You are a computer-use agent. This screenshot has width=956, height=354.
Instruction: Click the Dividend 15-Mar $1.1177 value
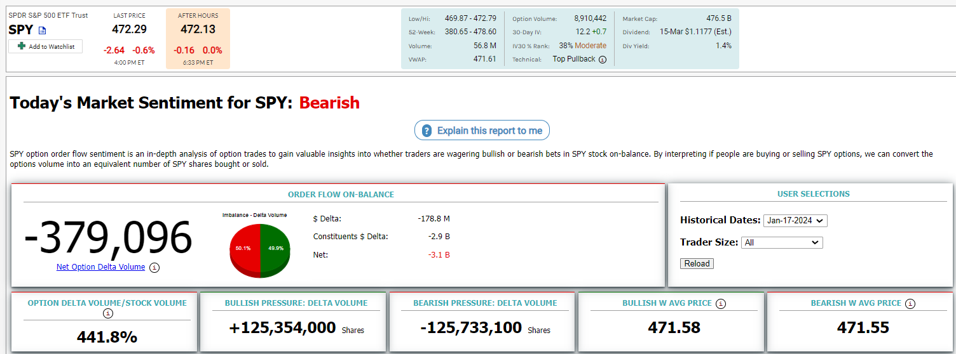point(695,32)
